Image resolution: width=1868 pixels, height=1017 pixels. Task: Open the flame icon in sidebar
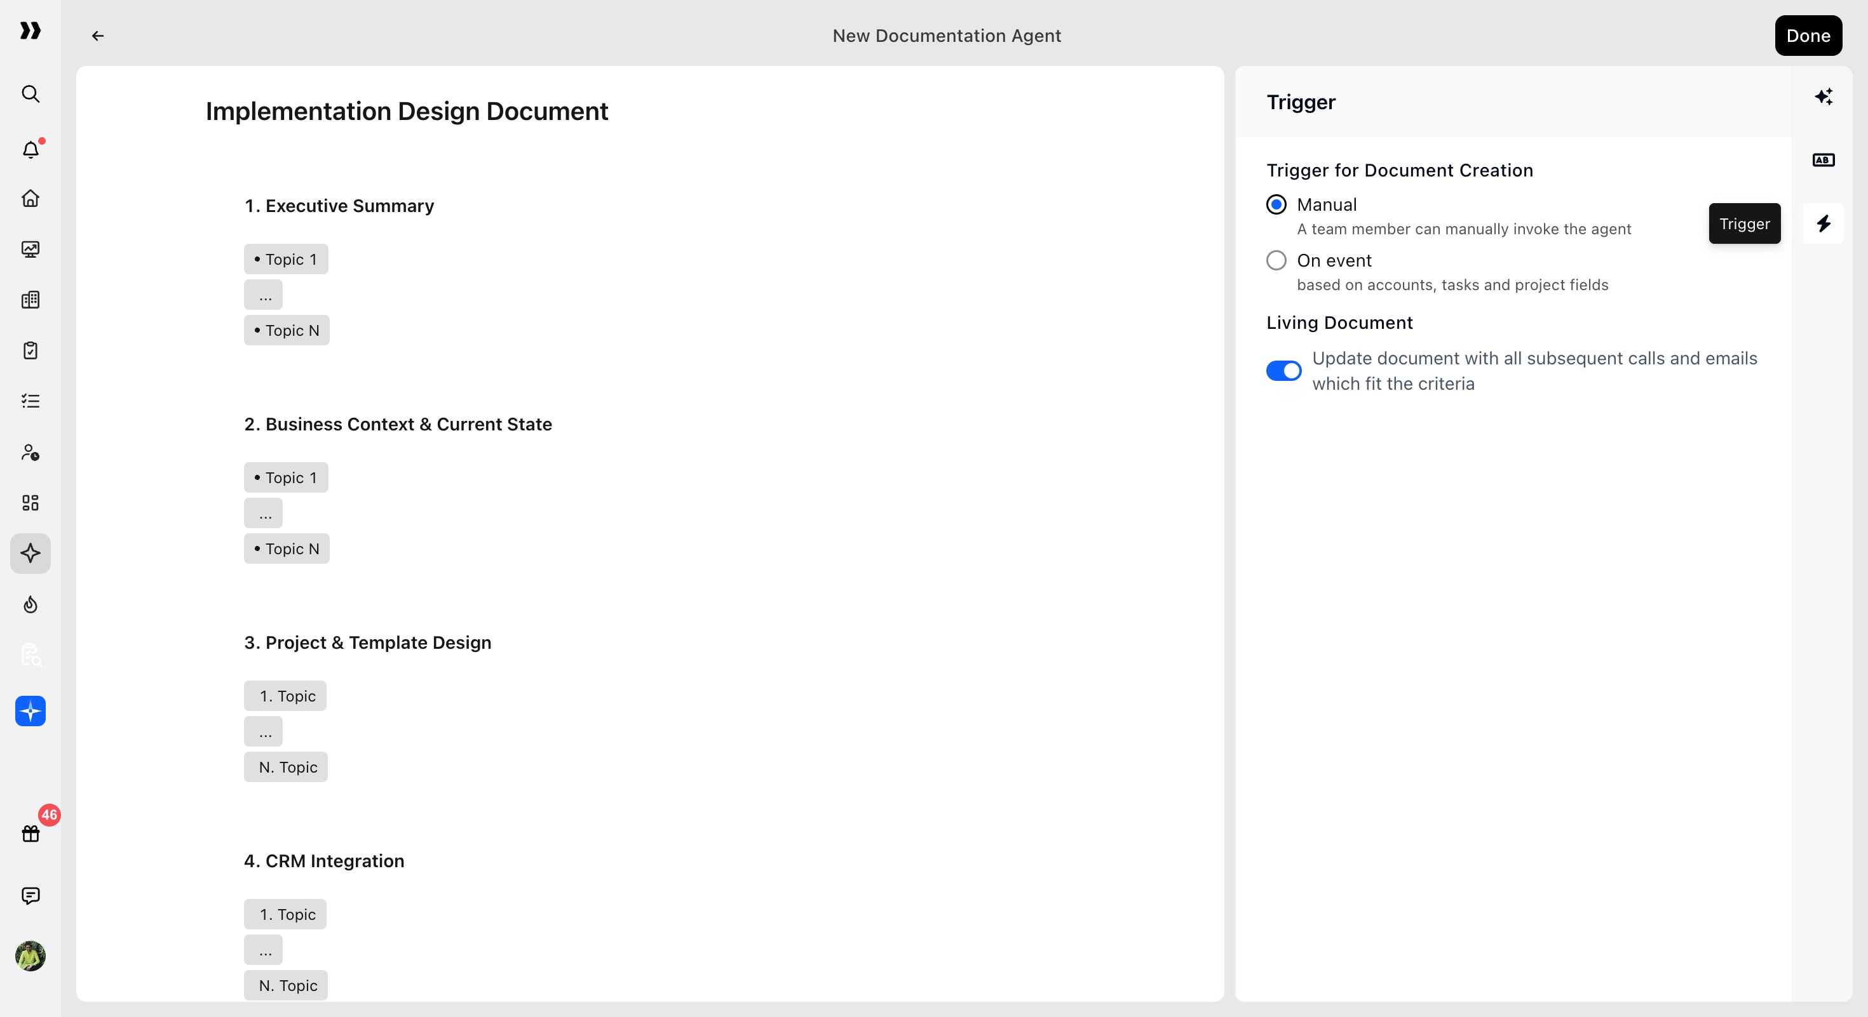[x=30, y=604]
